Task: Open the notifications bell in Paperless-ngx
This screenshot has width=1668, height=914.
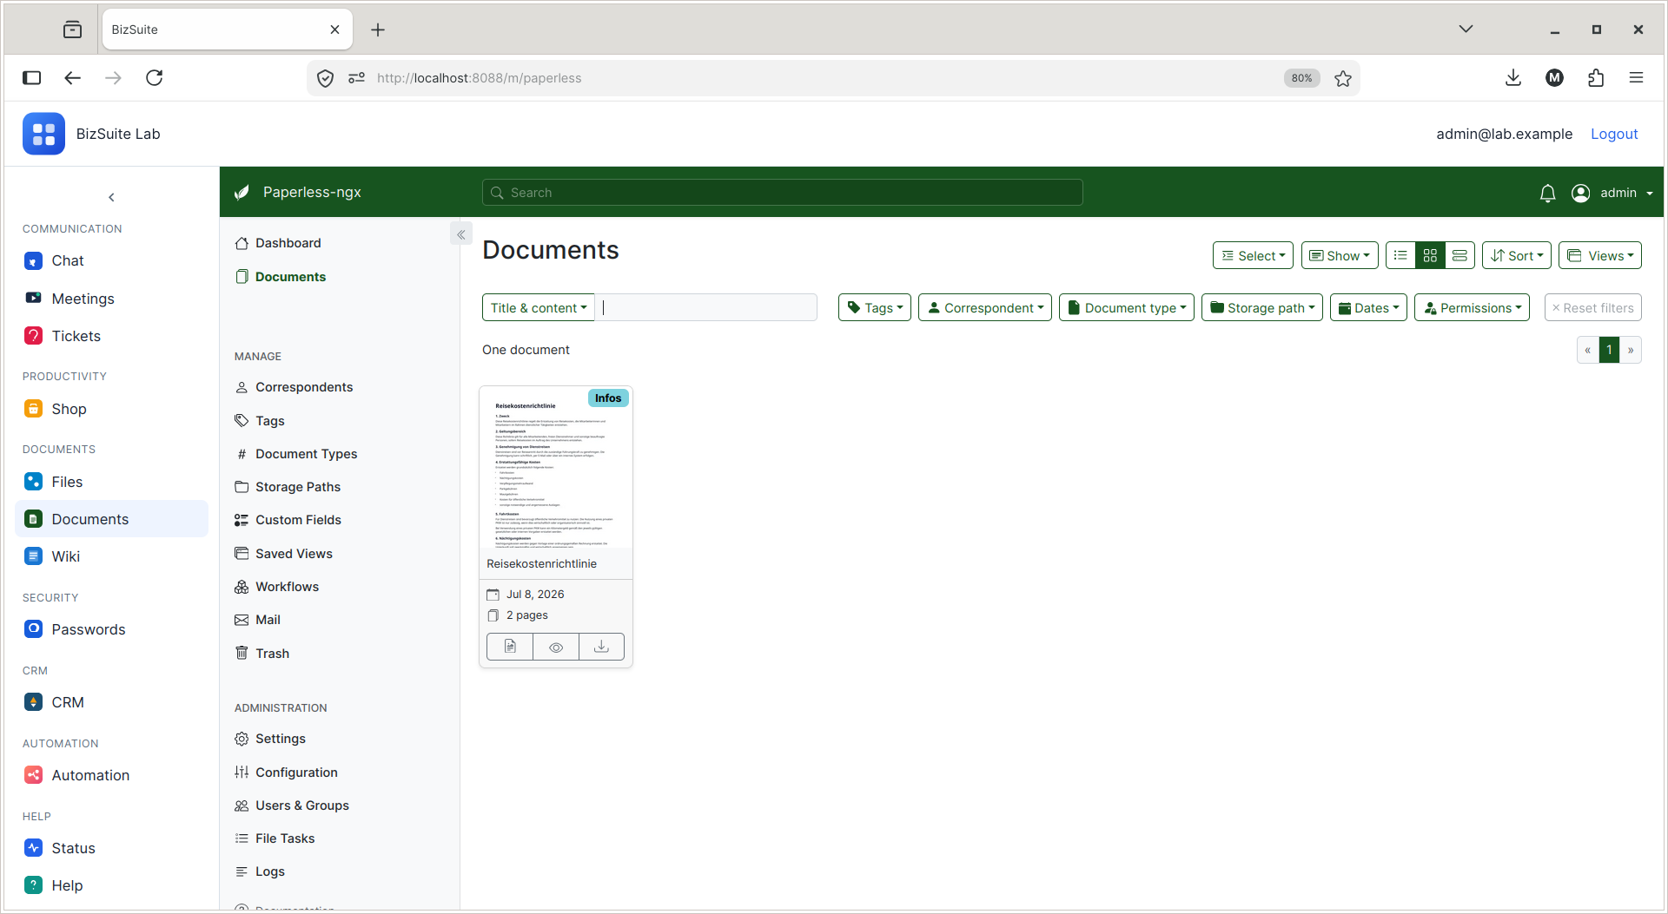Action: click(x=1547, y=193)
